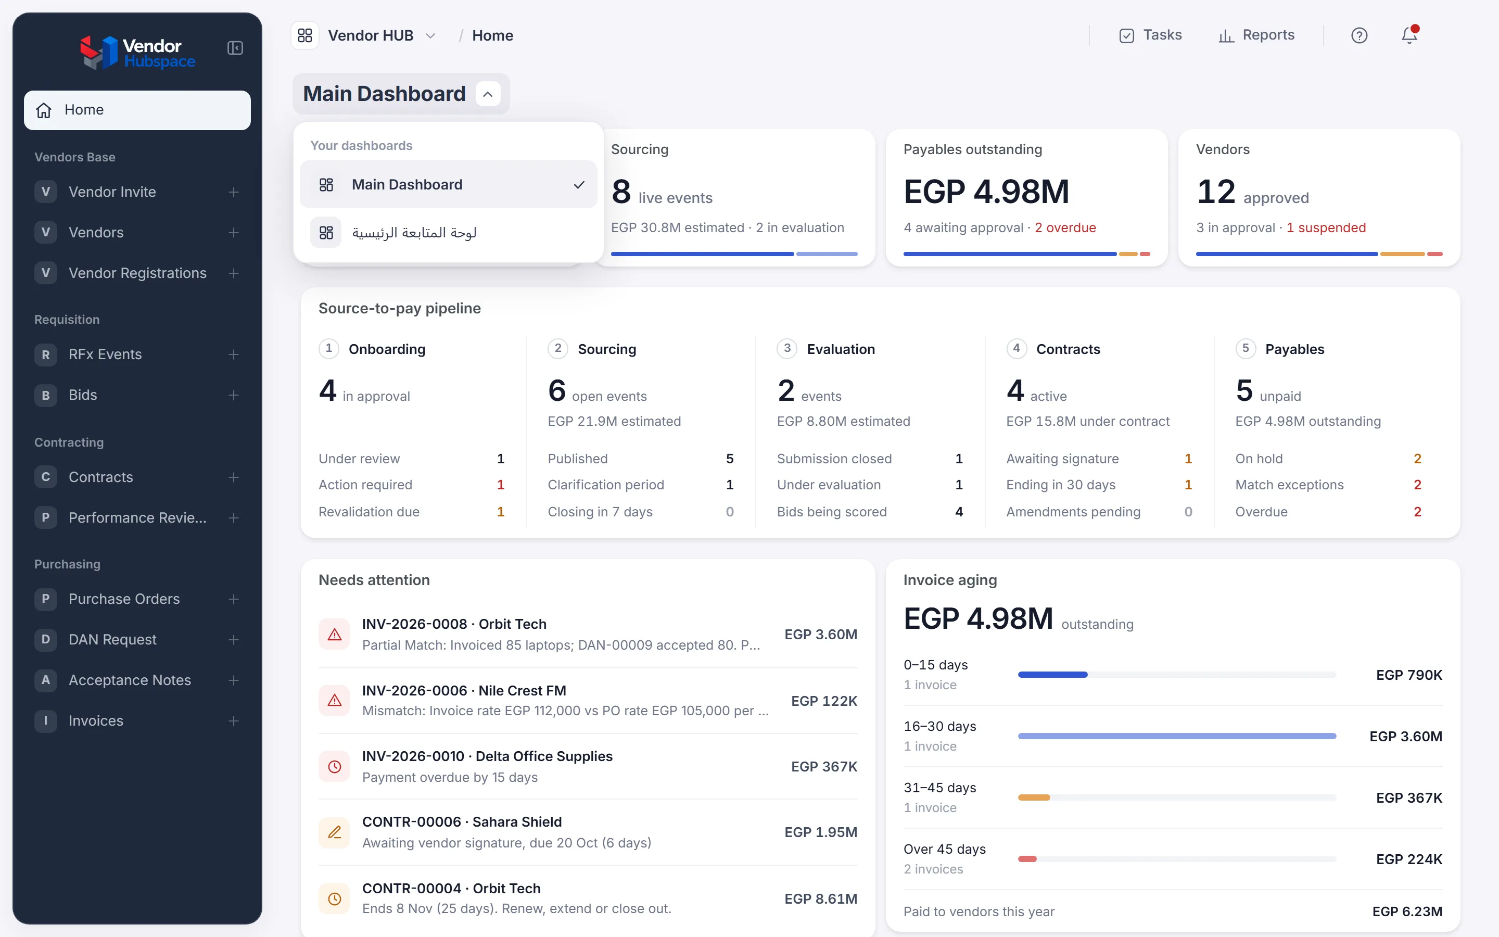Open Purchase Orders from sidebar
This screenshot has height=937, width=1499.
[x=124, y=599]
